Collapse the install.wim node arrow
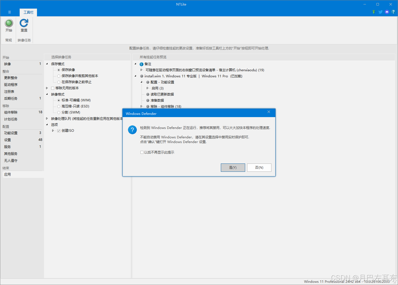Image resolution: width=398 pixels, height=285 pixels. coord(135,76)
